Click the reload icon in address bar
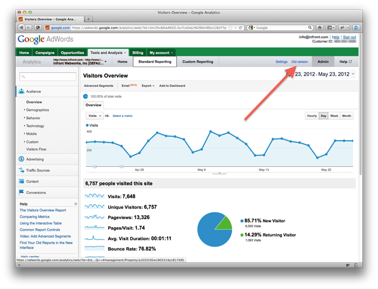 (240, 28)
